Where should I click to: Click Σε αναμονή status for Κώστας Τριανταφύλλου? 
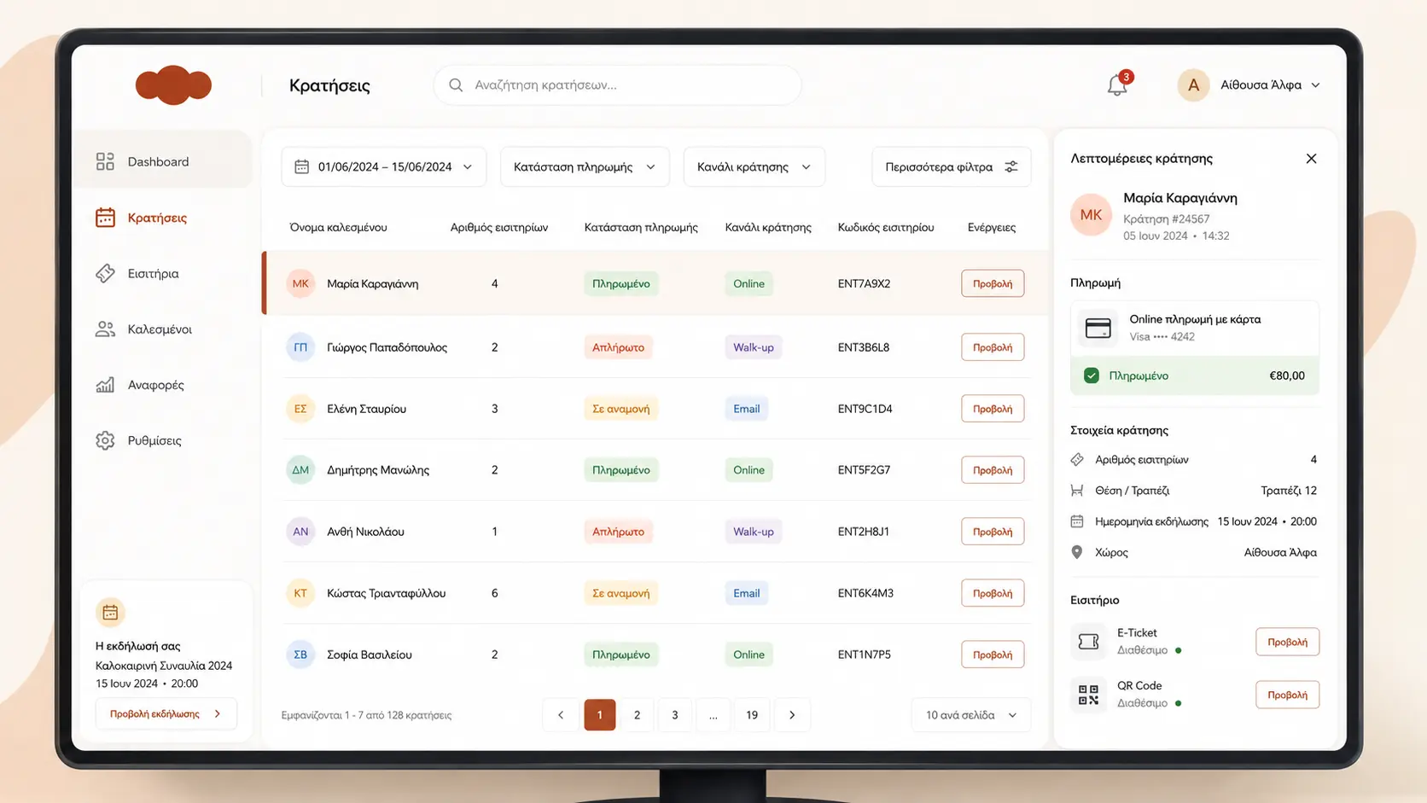pos(620,593)
